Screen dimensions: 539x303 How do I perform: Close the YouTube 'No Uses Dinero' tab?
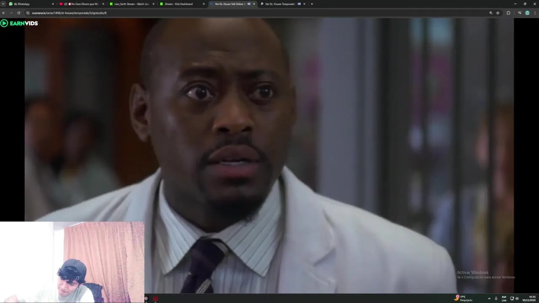(x=103, y=4)
